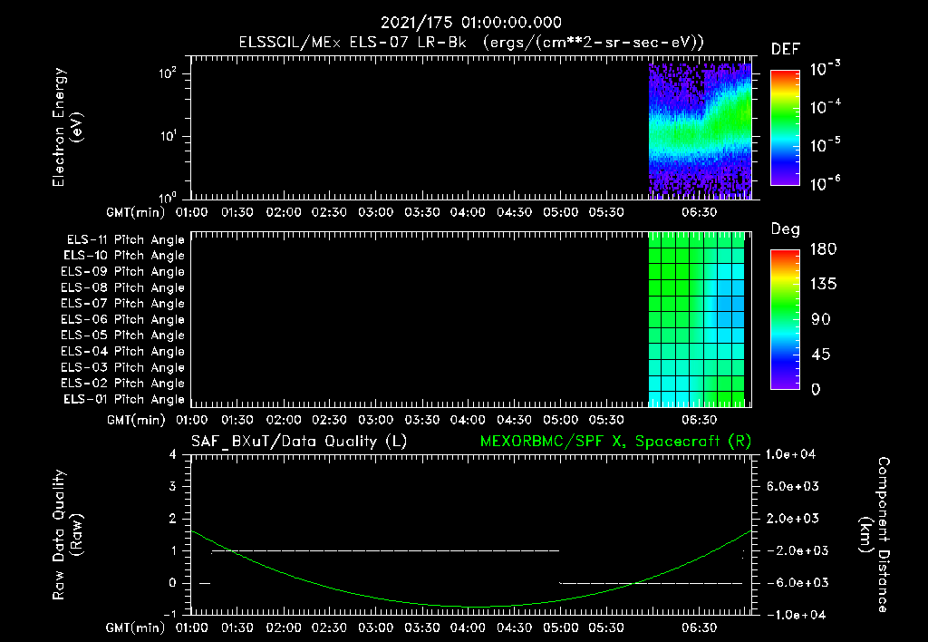This screenshot has width=928, height=642.
Task: Click the plot title date 2021/175 01:00:00.000
Action: click(470, 23)
